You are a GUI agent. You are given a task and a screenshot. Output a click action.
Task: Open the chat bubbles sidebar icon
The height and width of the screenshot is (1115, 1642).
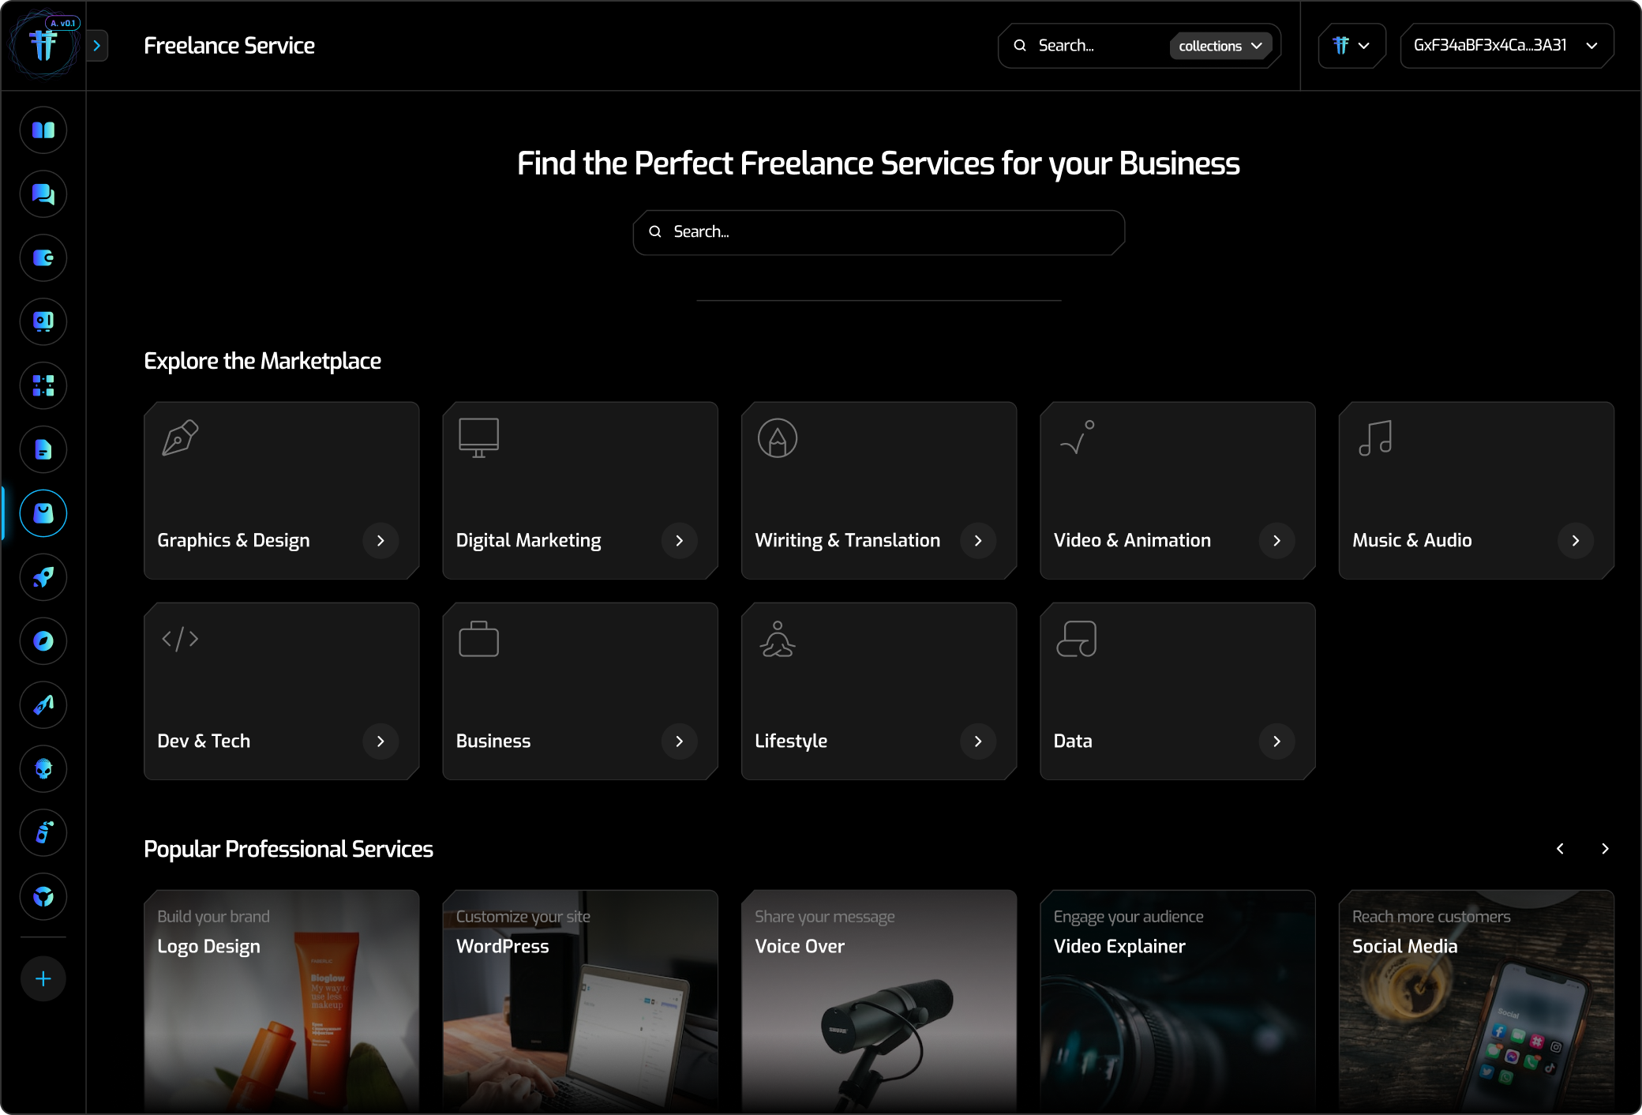43,194
